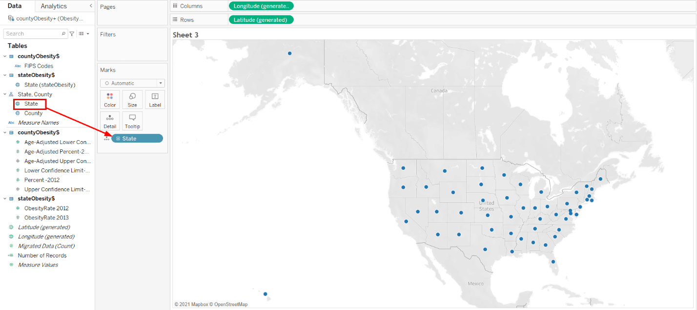Open the OpenStreetMap attribution link
Screen dimensions: 697x310
[x=229, y=304]
